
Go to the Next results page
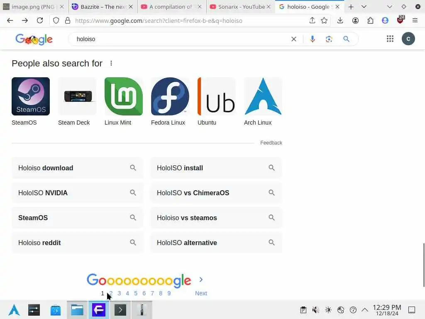pyautogui.click(x=201, y=293)
